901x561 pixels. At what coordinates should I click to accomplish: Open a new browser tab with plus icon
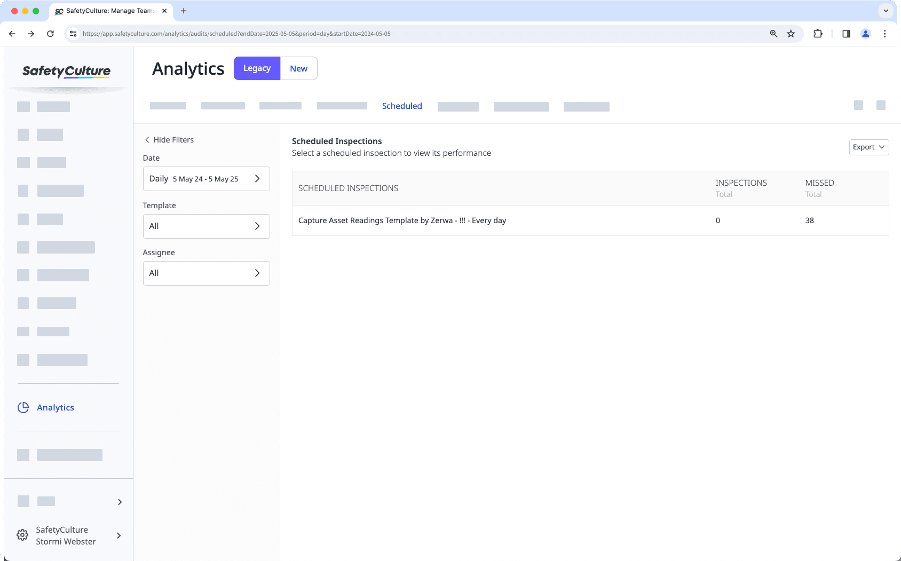(184, 11)
